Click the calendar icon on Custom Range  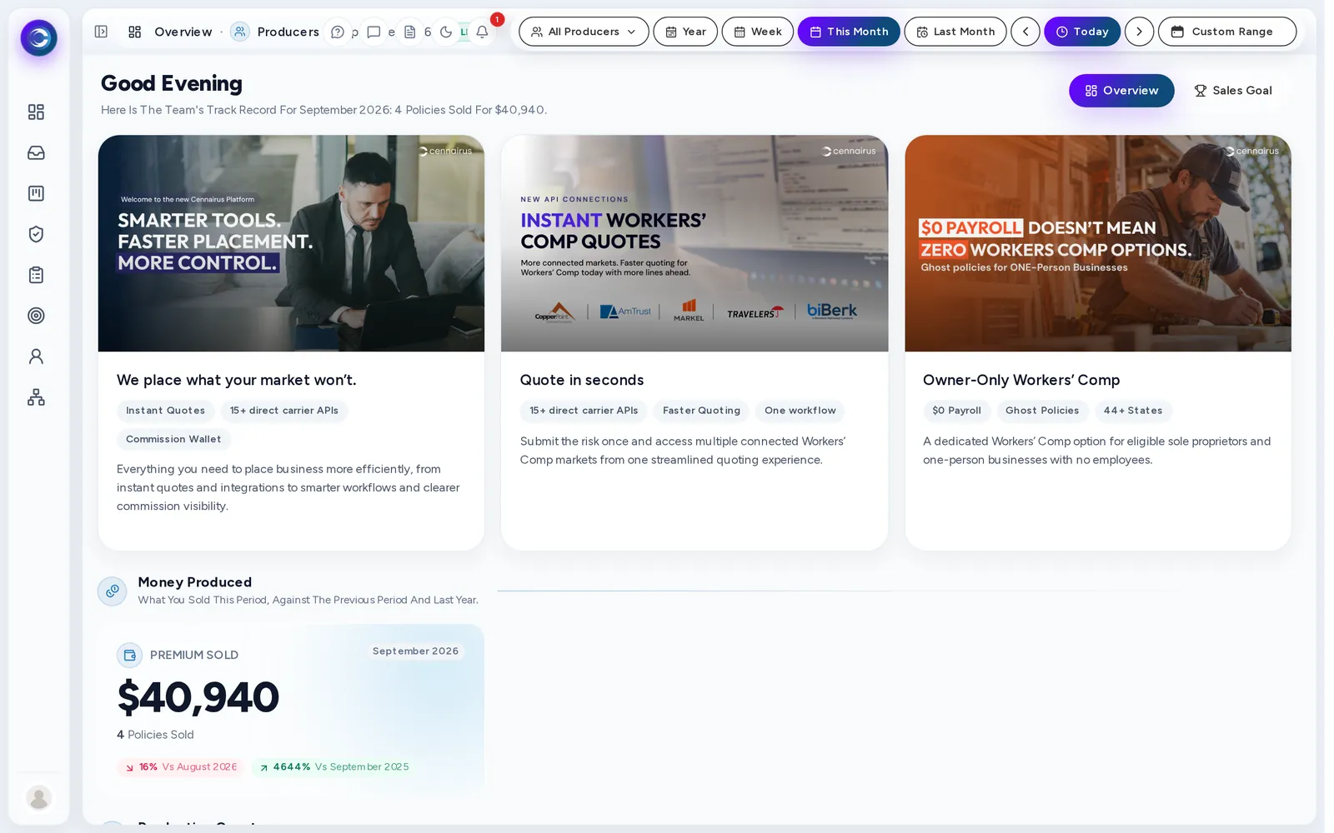(x=1177, y=32)
